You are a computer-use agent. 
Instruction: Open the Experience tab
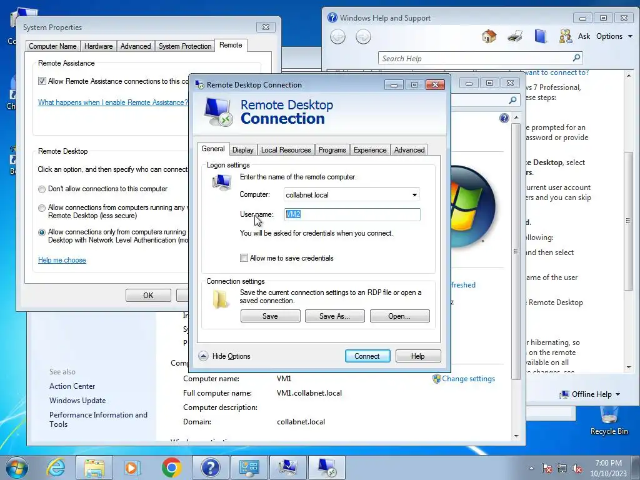tap(370, 150)
